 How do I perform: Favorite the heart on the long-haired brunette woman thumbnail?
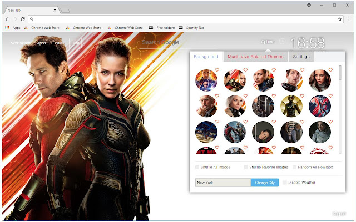click(x=330, y=70)
